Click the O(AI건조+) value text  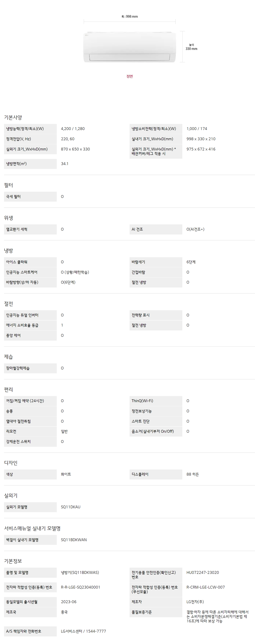195,229
